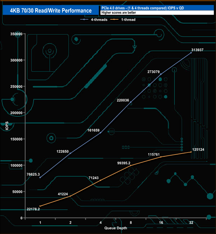Click the 350000 y-axis tick label
The width and height of the screenshot is (216, 234).
pyautogui.click(x=16, y=34)
